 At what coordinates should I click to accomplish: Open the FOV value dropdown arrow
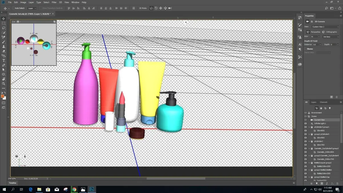pyautogui.click(x=319, y=37)
